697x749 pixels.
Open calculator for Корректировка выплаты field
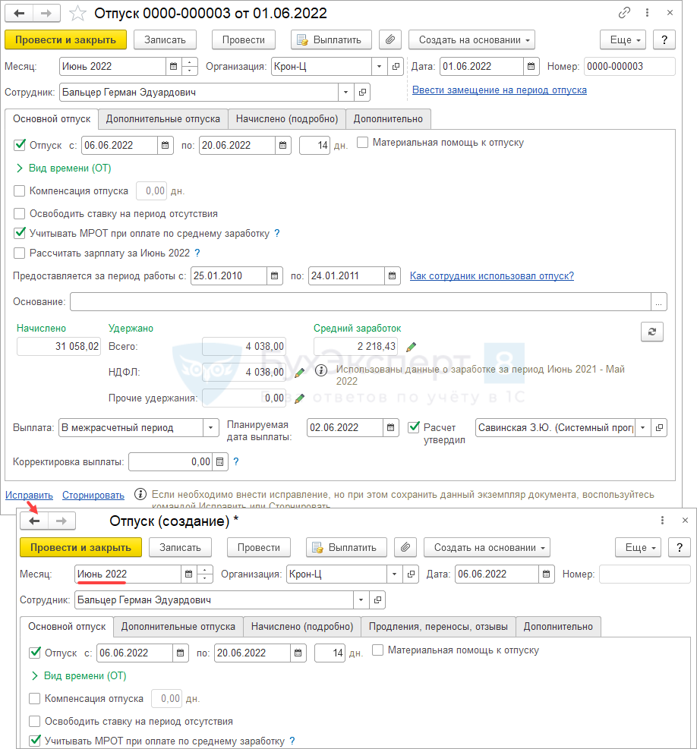(219, 461)
